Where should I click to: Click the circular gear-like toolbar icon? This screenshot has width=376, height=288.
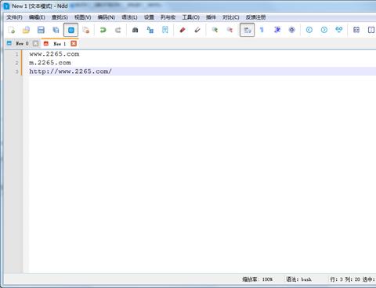pyautogui.click(x=292, y=30)
